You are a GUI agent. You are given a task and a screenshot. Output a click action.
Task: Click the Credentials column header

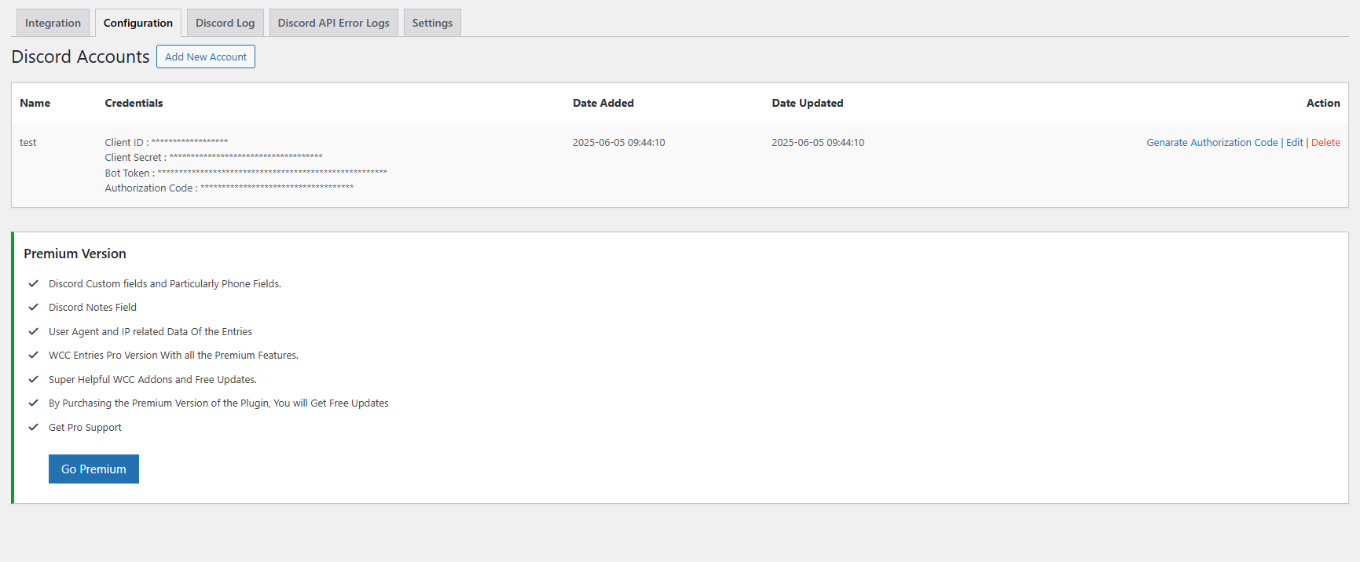coord(134,103)
